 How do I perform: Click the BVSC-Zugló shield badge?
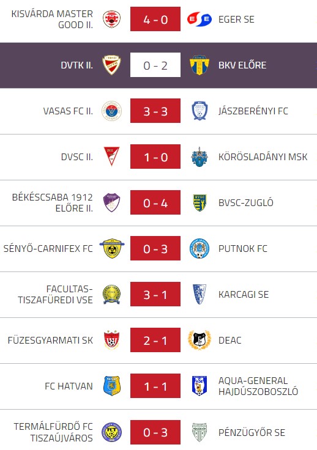click(200, 202)
